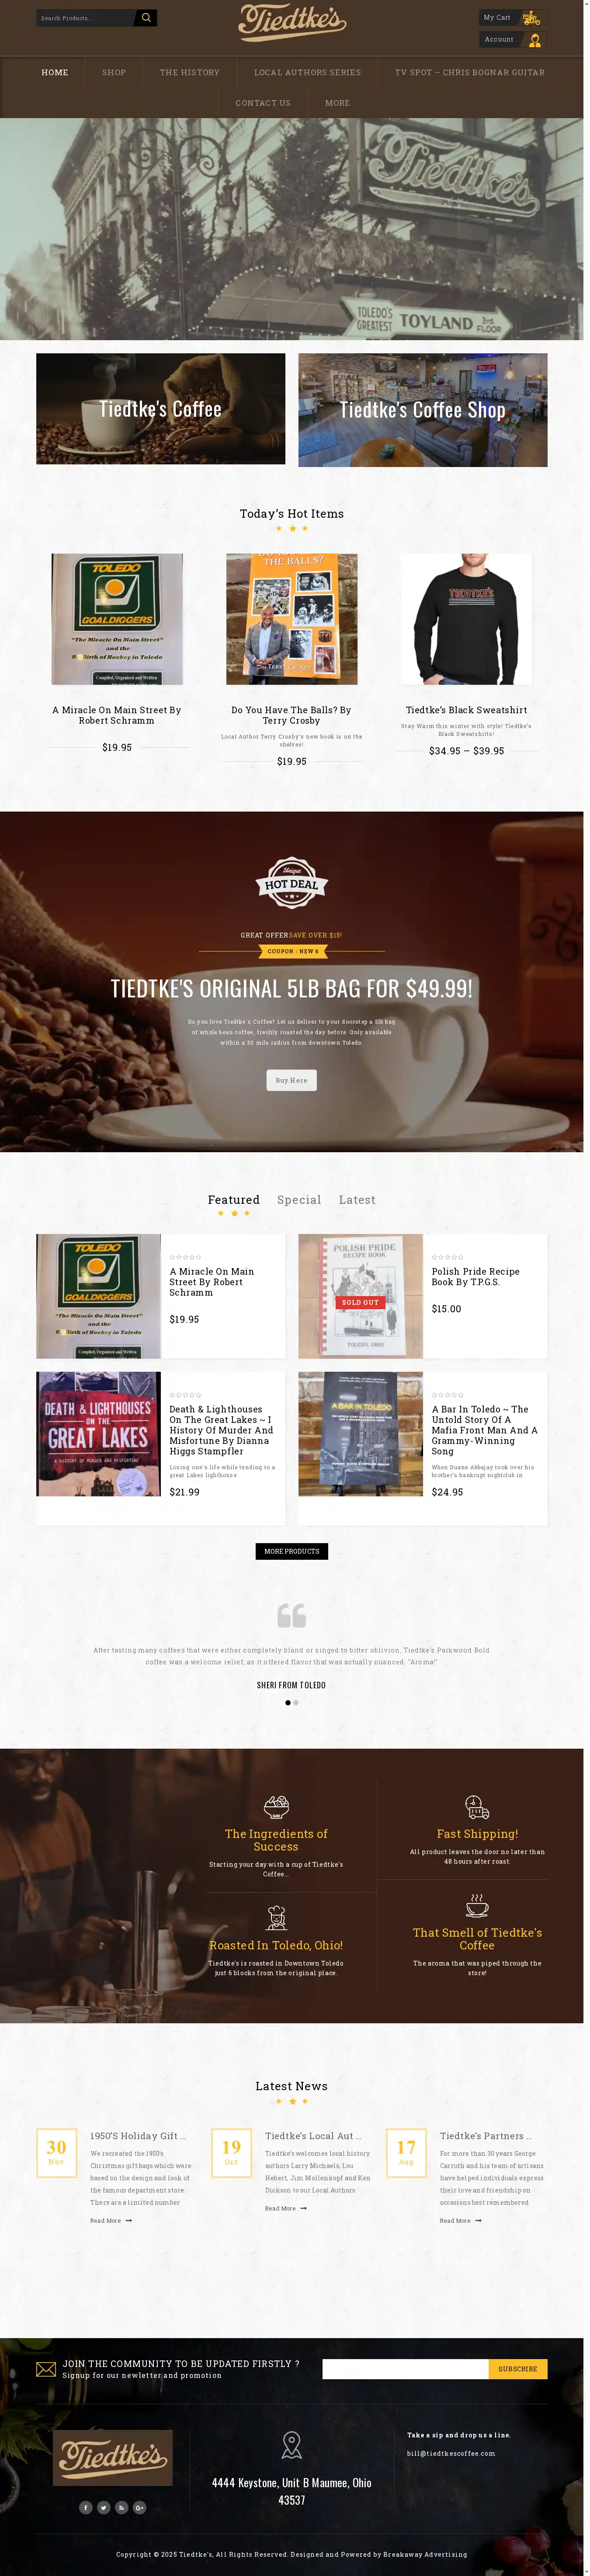The height and width of the screenshot is (2576, 590).
Task: Go to THE HISTORY page
Action: [x=190, y=73]
